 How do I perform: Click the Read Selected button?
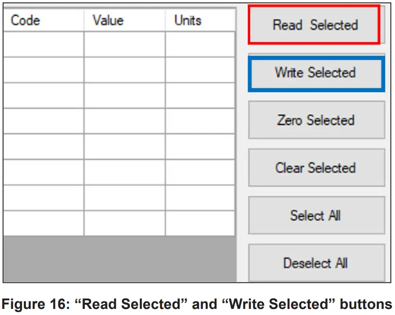coord(315,25)
